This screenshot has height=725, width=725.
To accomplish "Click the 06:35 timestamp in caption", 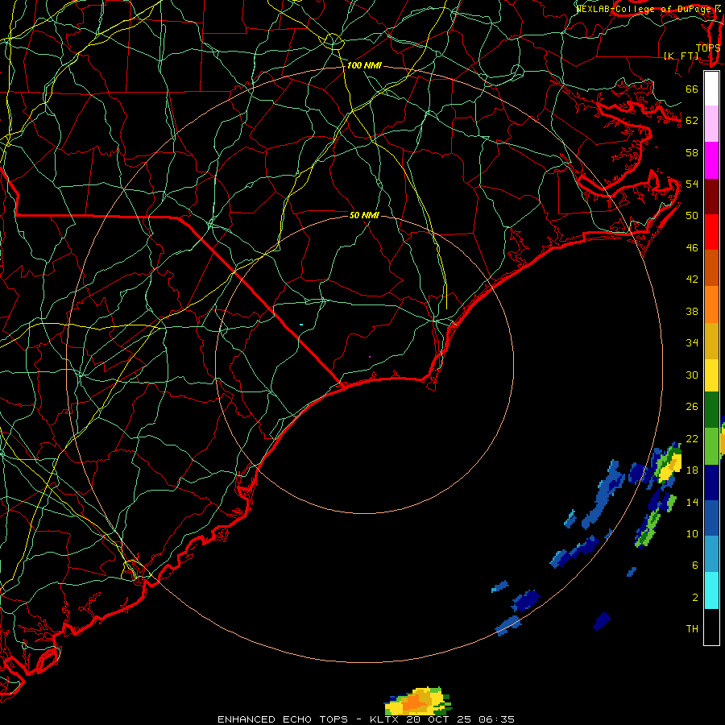I will [x=497, y=719].
